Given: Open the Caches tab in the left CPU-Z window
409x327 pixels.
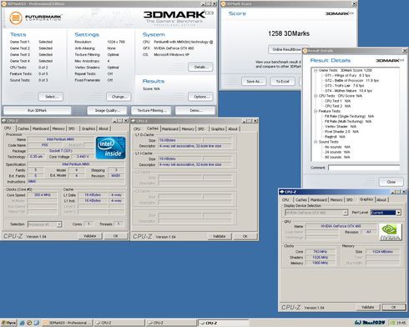Looking at the screenshot, I should point(23,128).
